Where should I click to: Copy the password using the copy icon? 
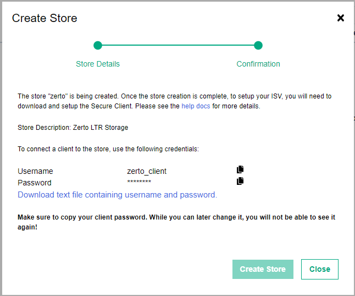[x=240, y=181]
